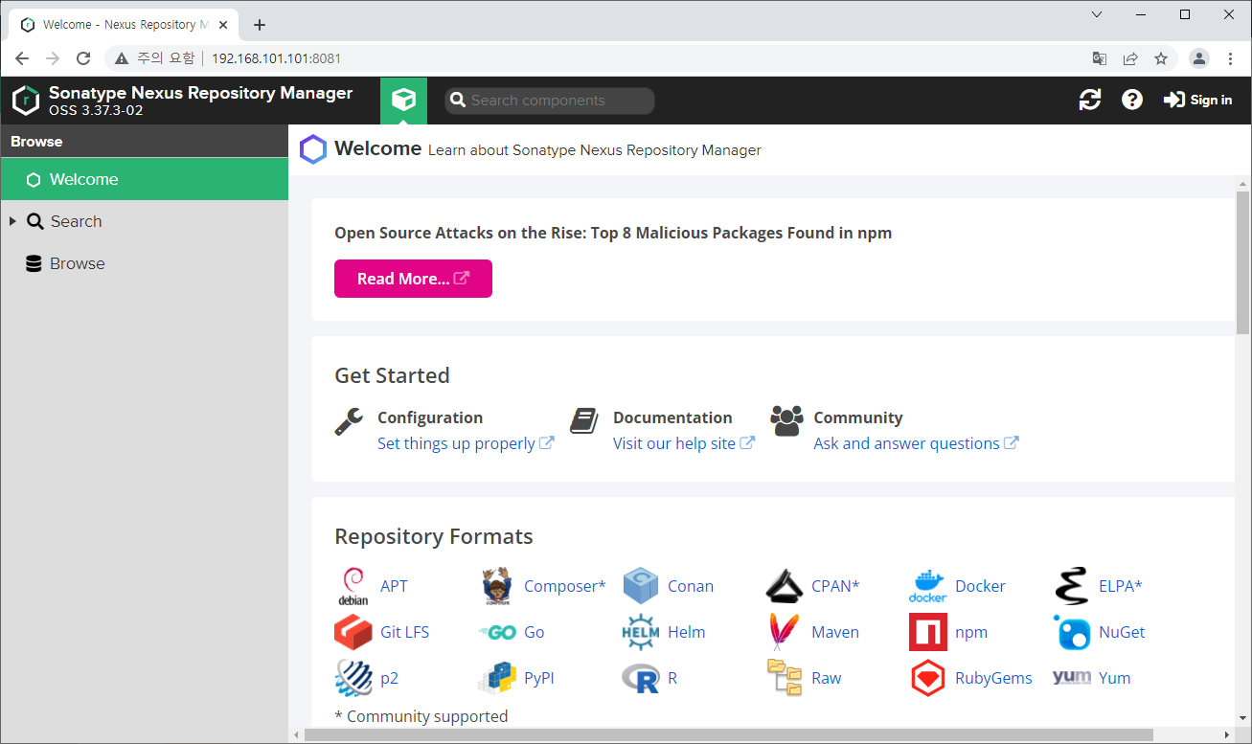The height and width of the screenshot is (744, 1252).
Task: Open a new browser tab
Action: tap(260, 25)
